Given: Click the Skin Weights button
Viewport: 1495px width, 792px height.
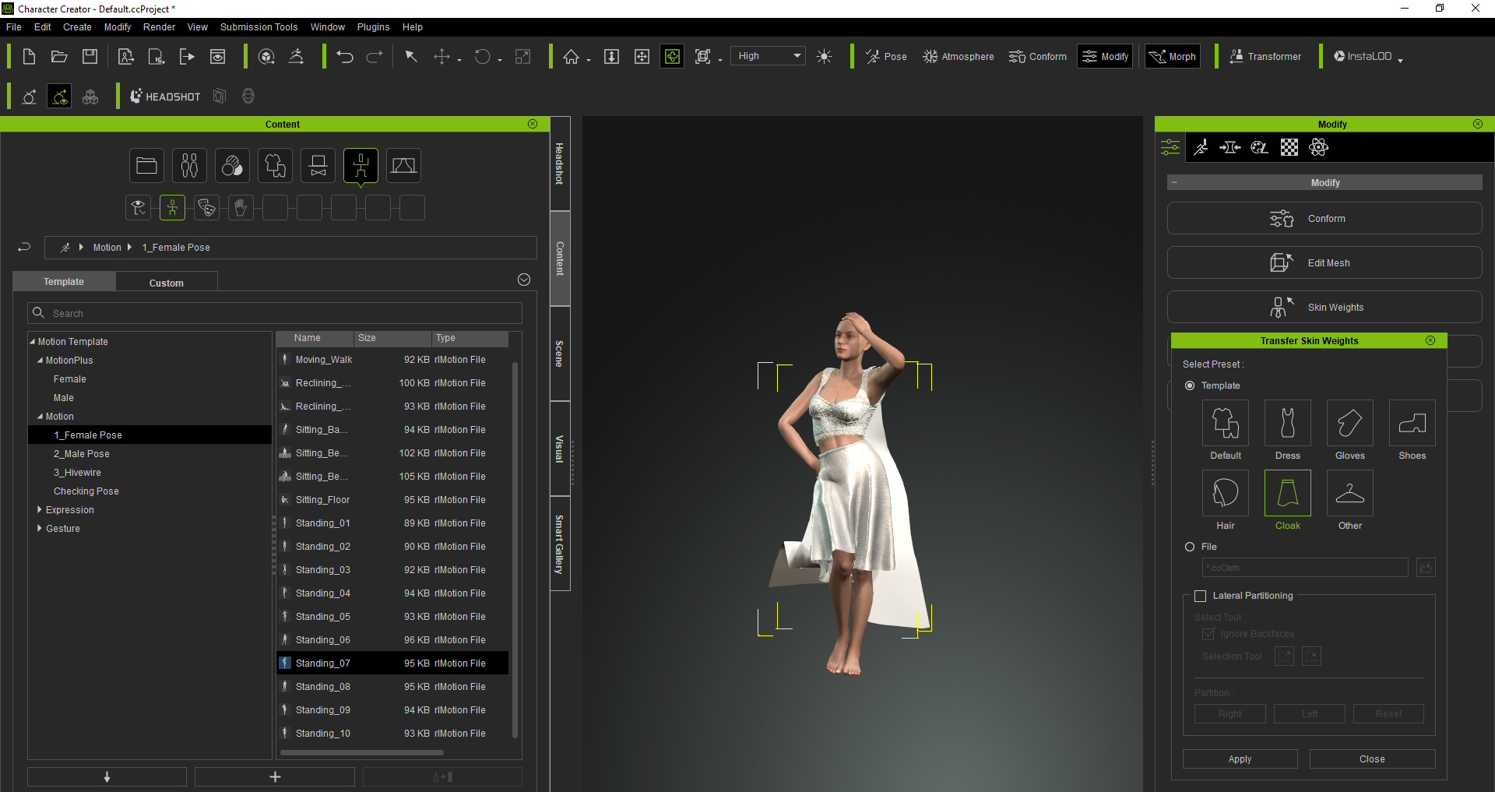Looking at the screenshot, I should pyautogui.click(x=1324, y=308).
